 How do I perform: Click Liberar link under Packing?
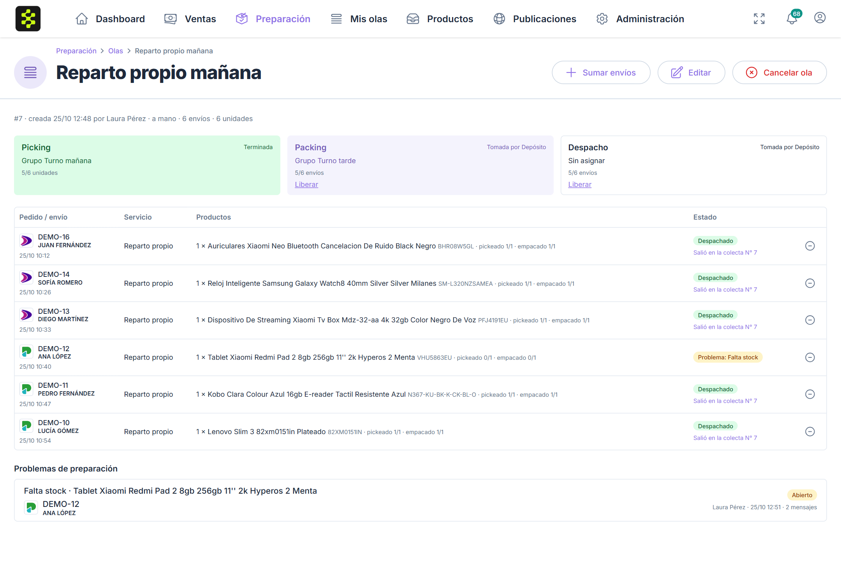click(x=306, y=185)
